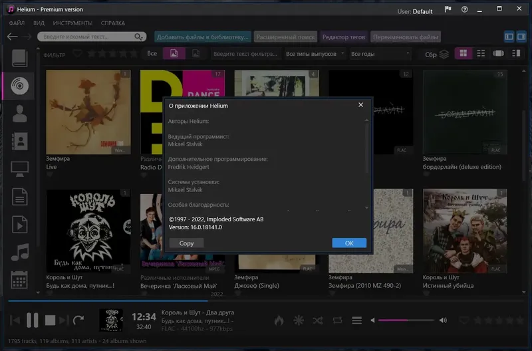
Task: Click the heart favorite icon in player bar
Action: click(464, 320)
